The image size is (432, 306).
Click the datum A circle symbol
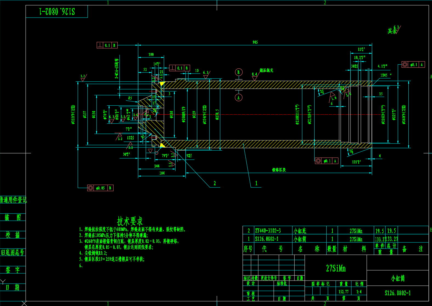[x=239, y=98]
